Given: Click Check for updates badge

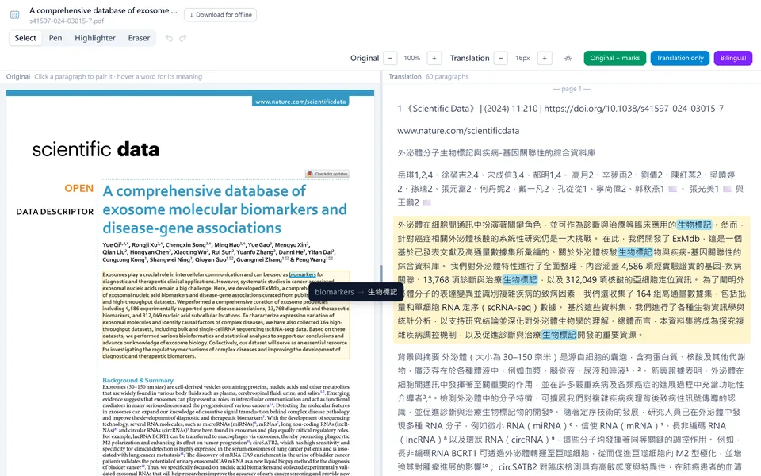Looking at the screenshot, I should pos(327,174).
